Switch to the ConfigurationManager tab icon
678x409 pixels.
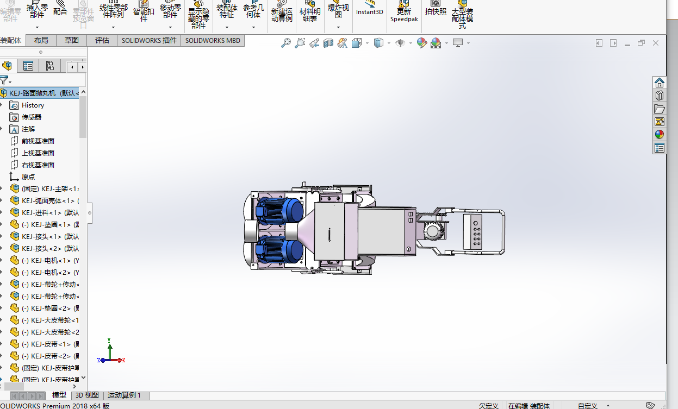click(x=49, y=66)
